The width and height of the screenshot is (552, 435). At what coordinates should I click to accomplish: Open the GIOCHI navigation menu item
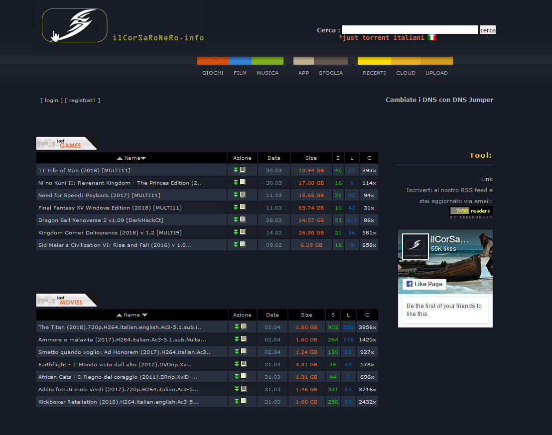pos(213,73)
